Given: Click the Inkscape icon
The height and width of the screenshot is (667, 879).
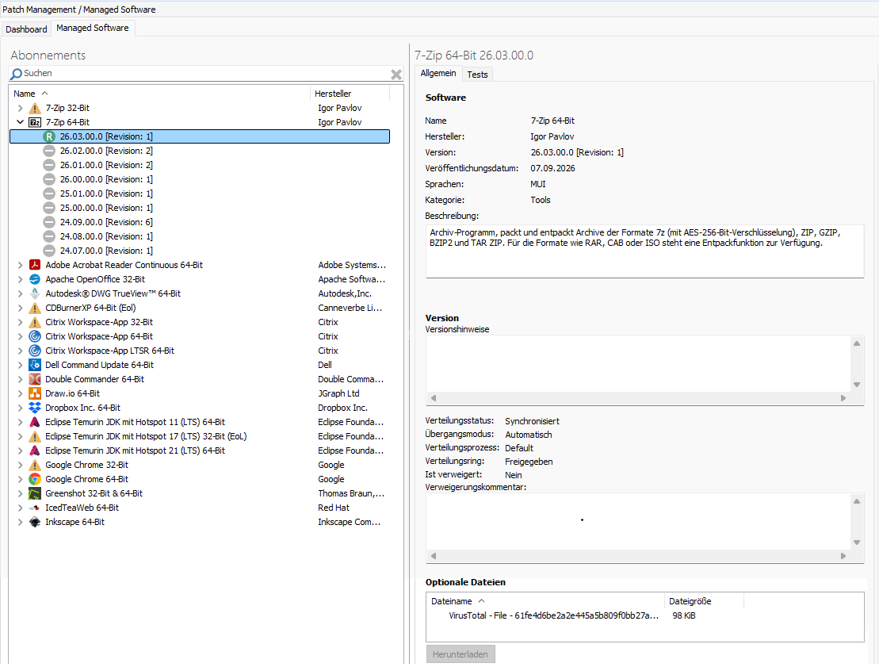Looking at the screenshot, I should coord(35,523).
